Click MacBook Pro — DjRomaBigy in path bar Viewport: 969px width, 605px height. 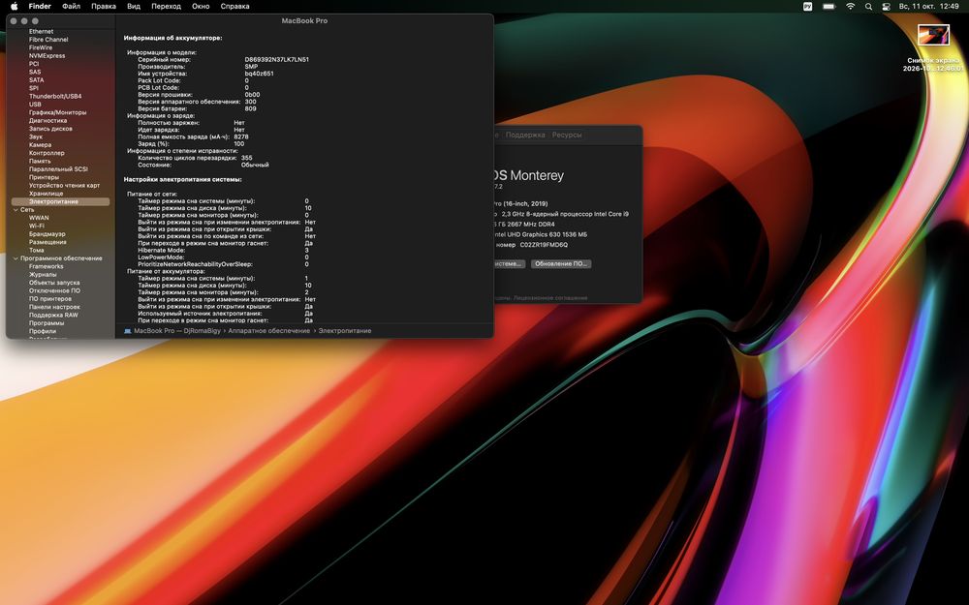click(x=177, y=331)
